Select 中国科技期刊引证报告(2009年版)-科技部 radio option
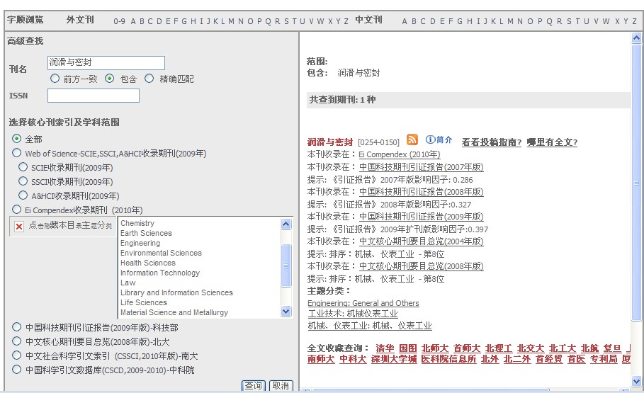Screen dimensions: 644x393 tap(16, 327)
